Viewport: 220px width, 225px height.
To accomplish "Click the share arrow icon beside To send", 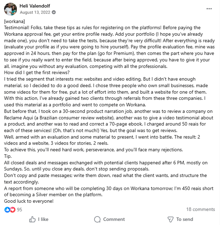I will pos(170,219).
